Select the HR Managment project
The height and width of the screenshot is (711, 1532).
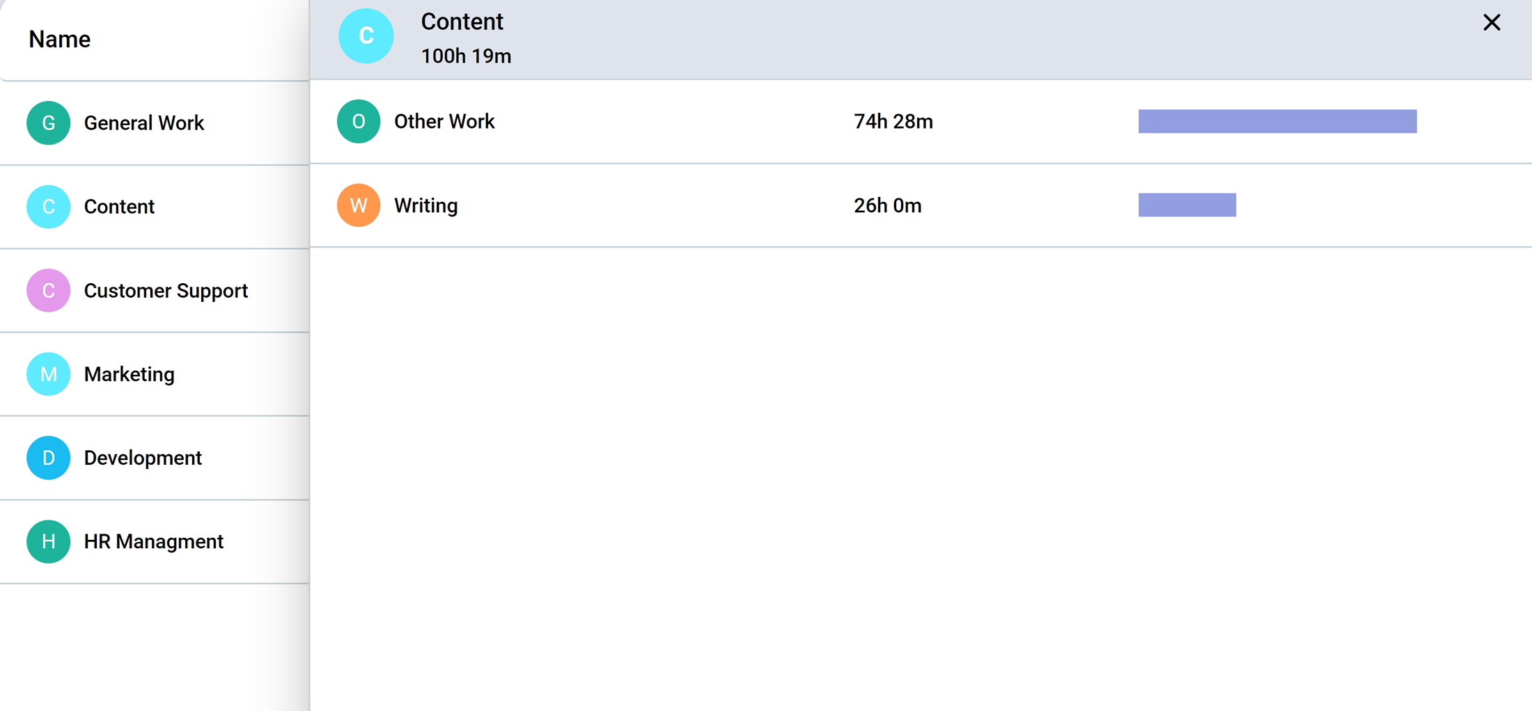154,541
